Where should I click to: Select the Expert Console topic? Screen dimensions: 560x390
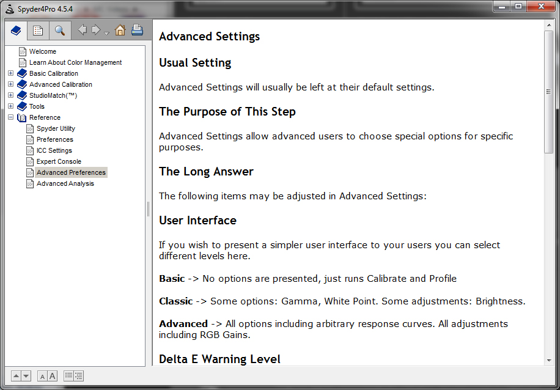[x=59, y=161]
